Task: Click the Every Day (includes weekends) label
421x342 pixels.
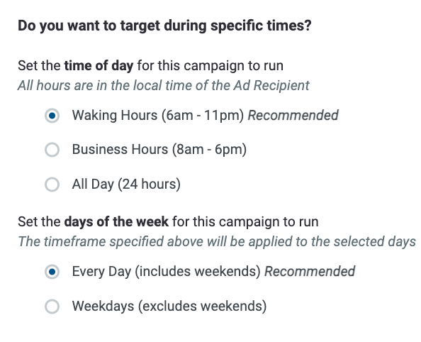Action: pos(166,272)
